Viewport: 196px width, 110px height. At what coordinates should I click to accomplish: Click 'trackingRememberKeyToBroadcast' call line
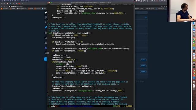tap(85, 44)
